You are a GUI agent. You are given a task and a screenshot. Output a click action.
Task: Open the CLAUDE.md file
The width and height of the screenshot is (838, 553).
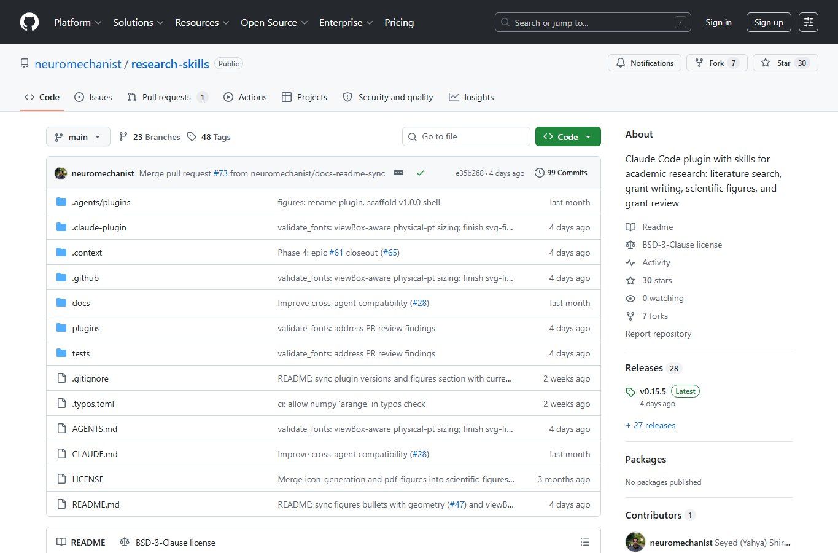pos(95,454)
